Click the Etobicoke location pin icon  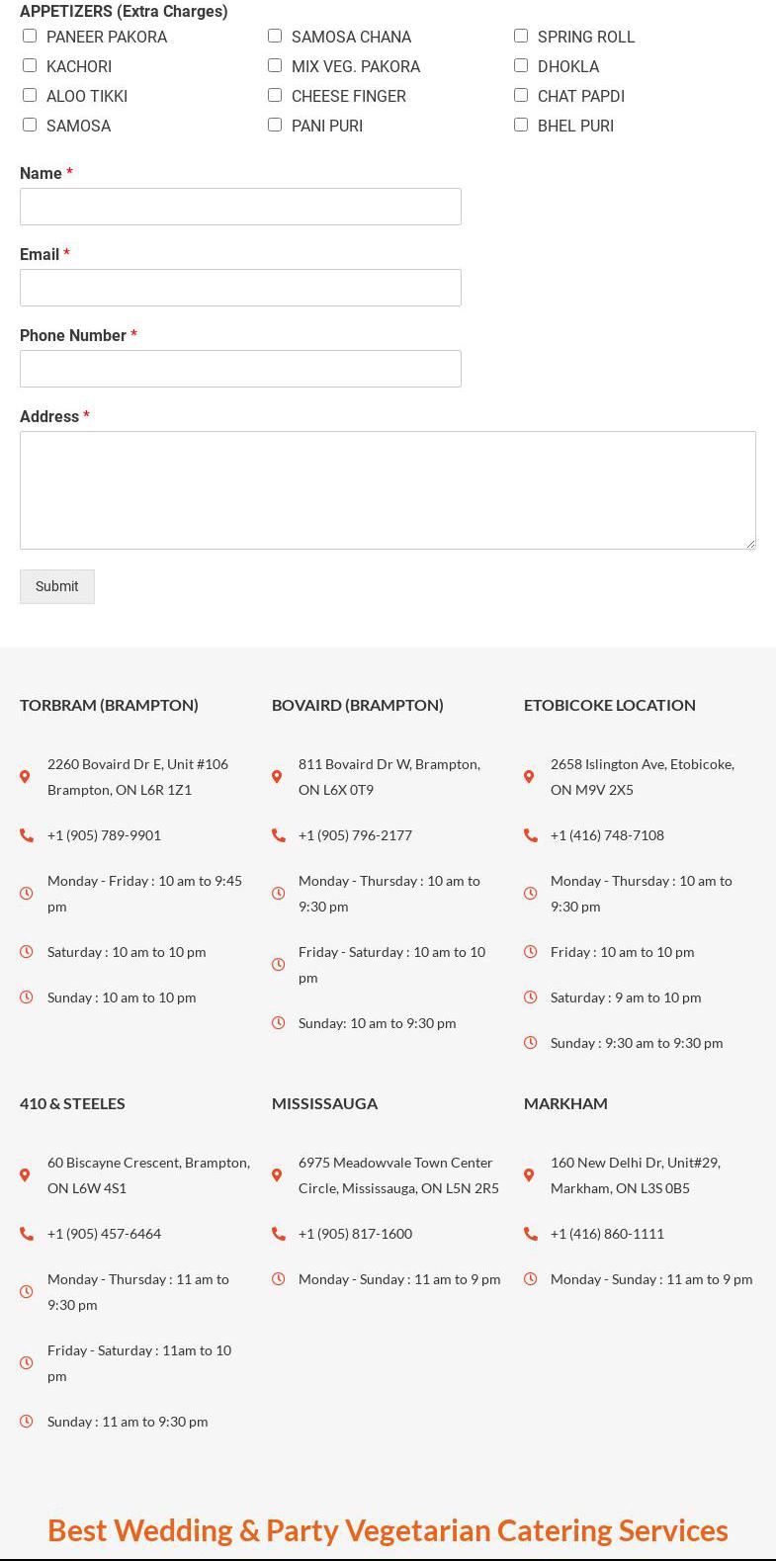coord(529,777)
